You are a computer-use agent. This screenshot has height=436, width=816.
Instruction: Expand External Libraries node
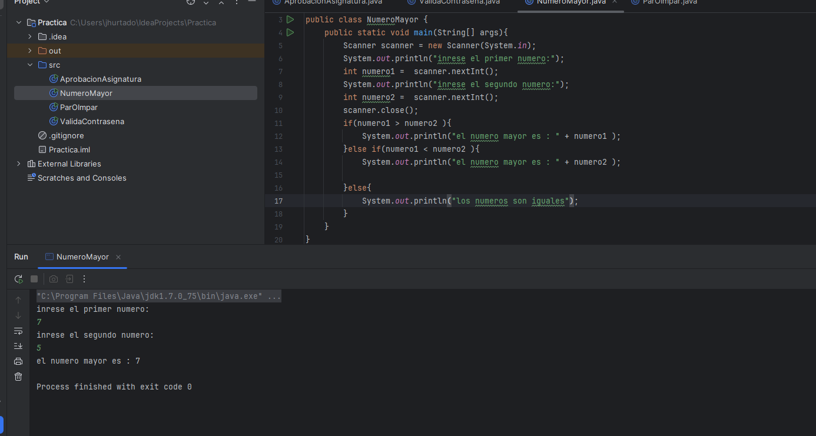(19, 164)
